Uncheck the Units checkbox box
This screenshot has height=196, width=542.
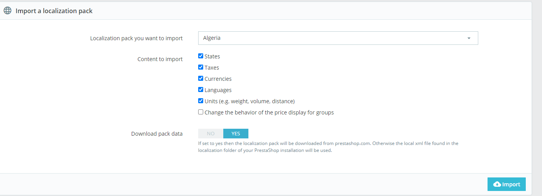click(x=200, y=101)
